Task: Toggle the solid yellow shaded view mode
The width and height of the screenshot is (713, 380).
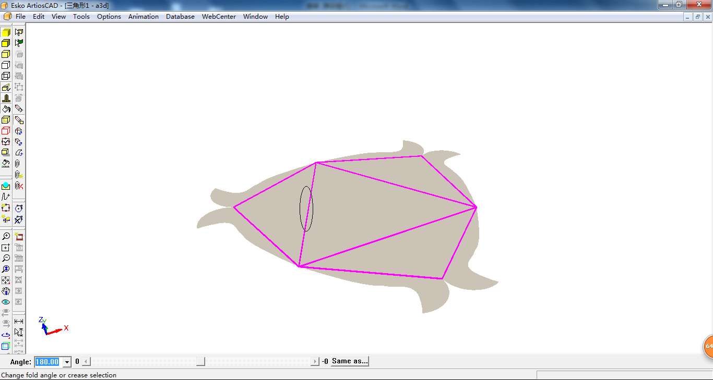Action: (6, 32)
